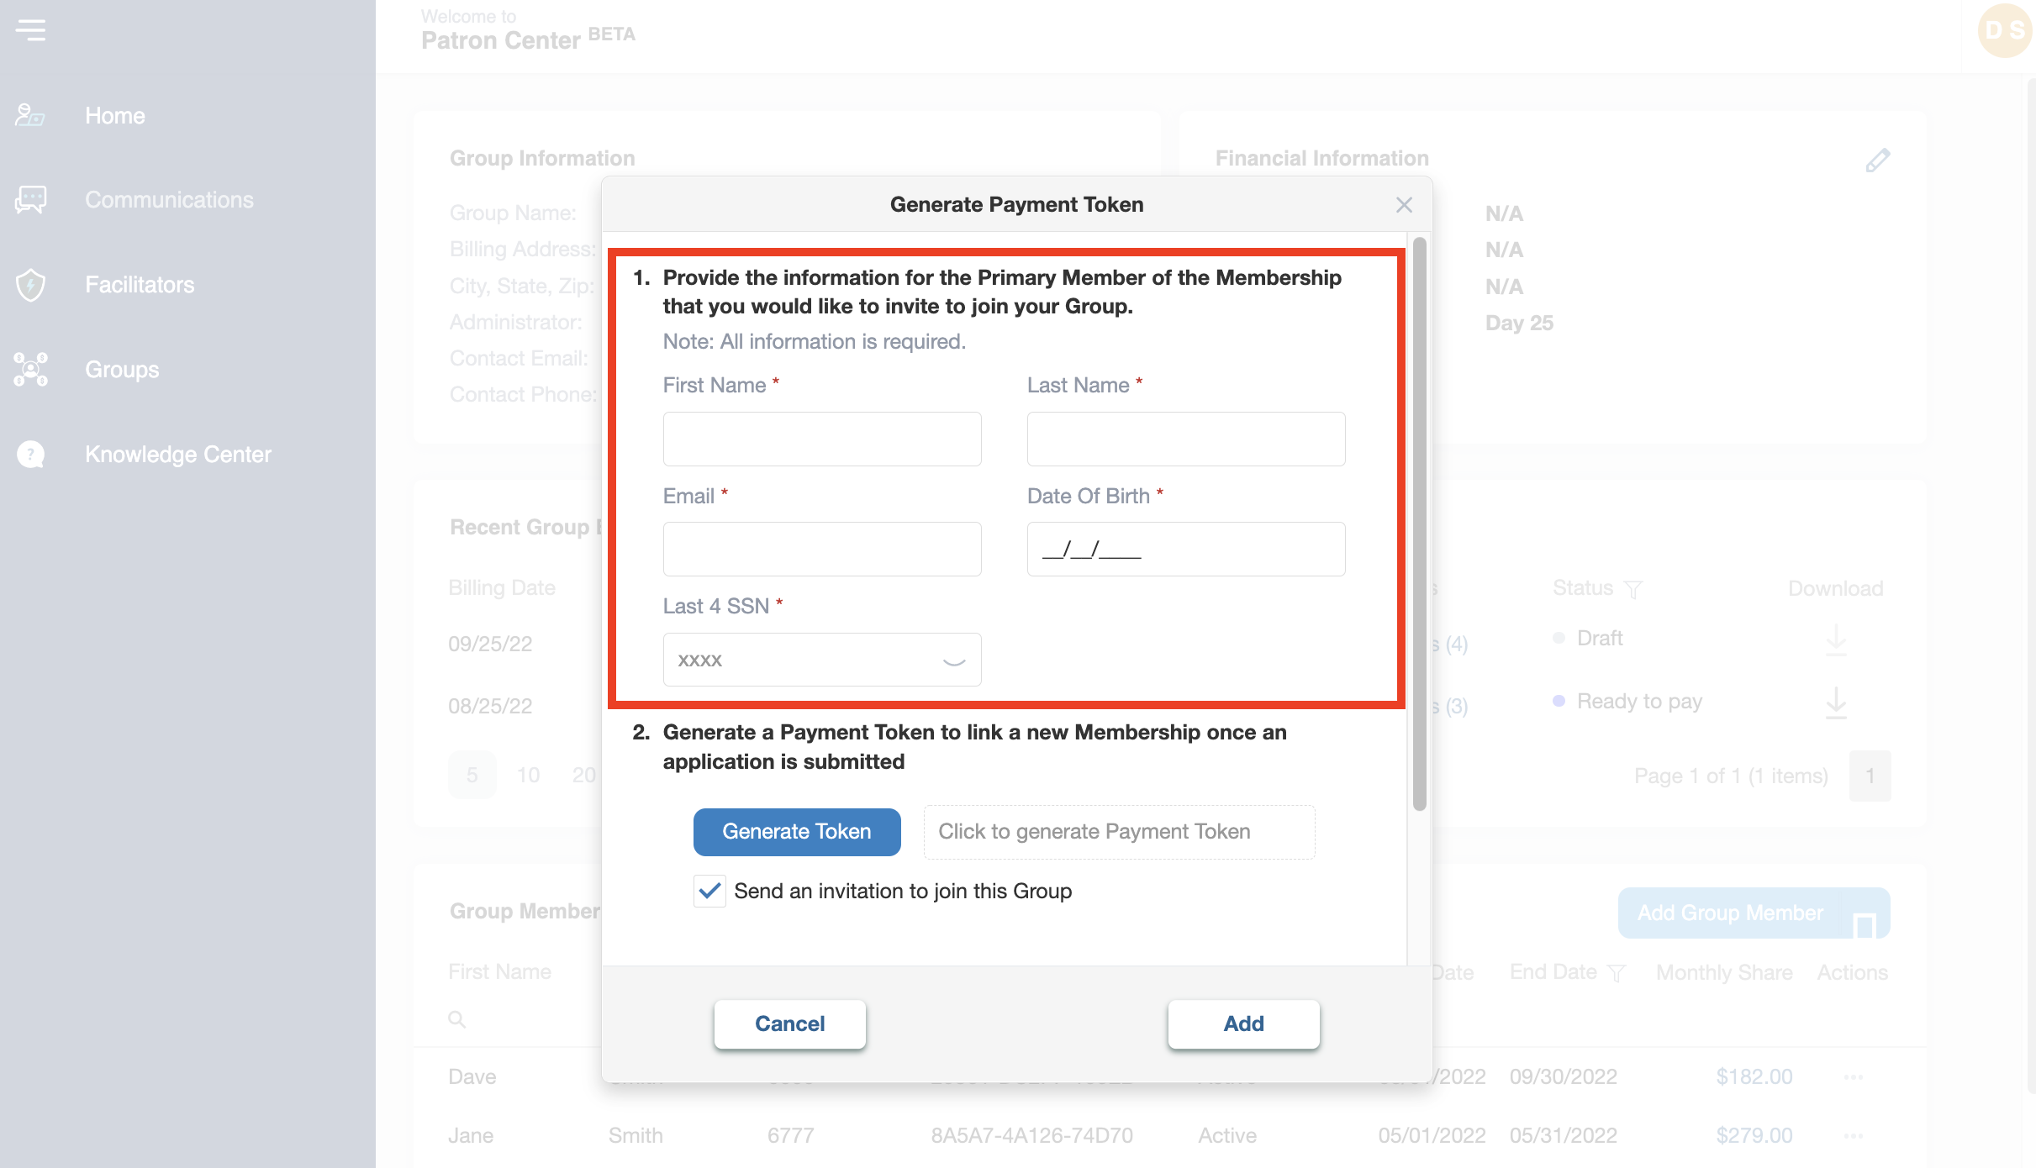This screenshot has width=2036, height=1168.
Task: Open Knowledge Center question icon
Action: (x=30, y=455)
